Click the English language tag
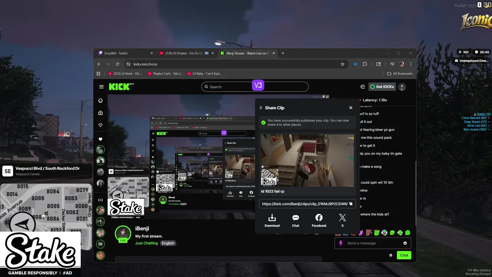The image size is (492, 277). tap(168, 243)
